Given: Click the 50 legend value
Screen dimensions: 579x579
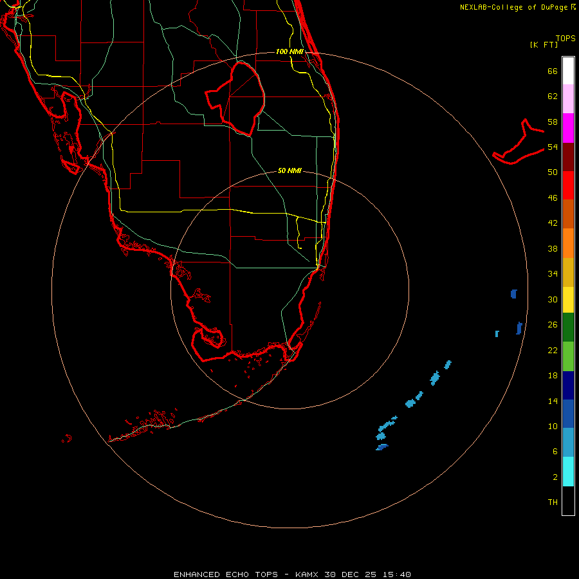Looking at the screenshot, I should coord(553,172).
